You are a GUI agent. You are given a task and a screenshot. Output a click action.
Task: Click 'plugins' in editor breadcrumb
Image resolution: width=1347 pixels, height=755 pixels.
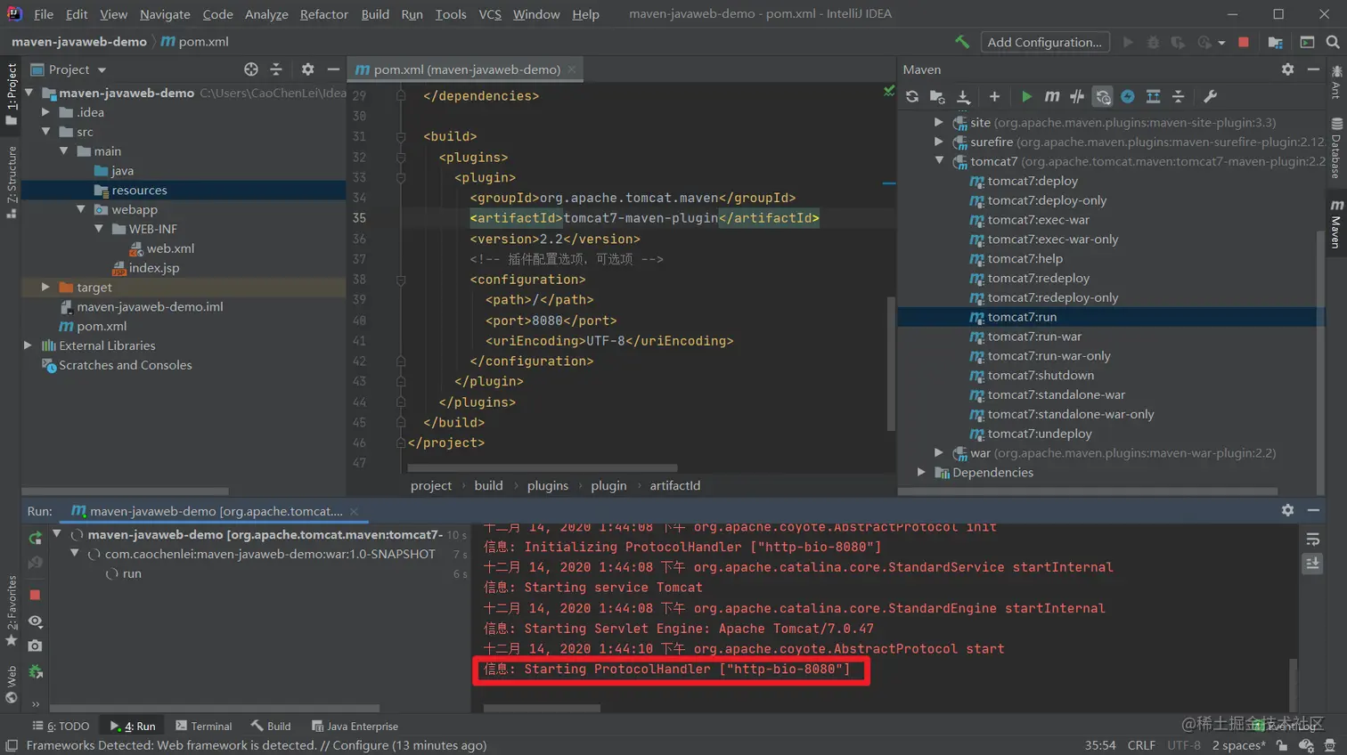(x=547, y=485)
